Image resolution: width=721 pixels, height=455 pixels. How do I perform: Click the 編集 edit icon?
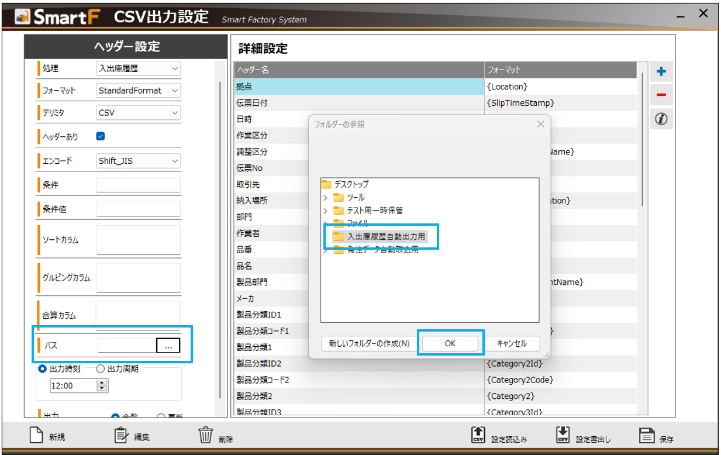[121, 436]
